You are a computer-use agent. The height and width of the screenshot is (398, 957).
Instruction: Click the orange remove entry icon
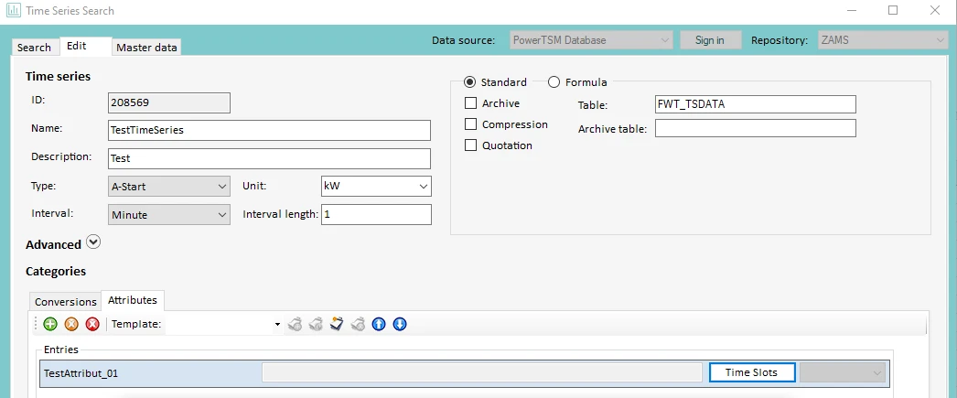pos(71,324)
